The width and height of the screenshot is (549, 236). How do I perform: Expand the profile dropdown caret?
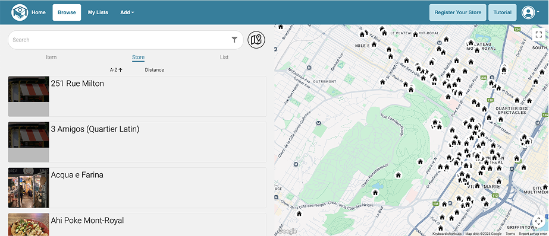coord(538,12)
